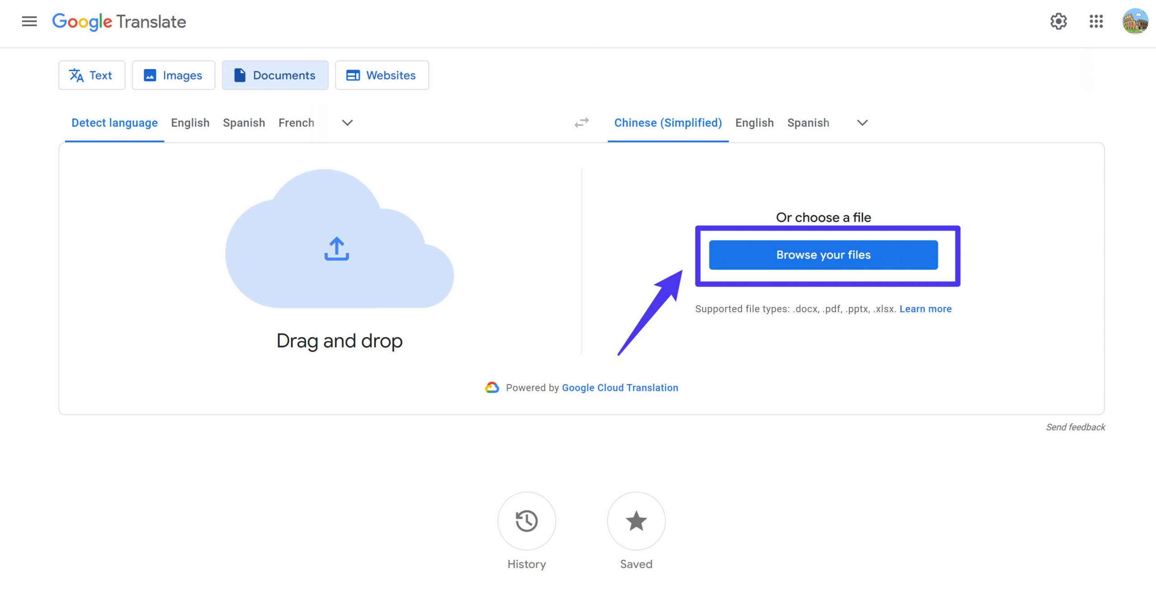Open Google Cloud Translation link
The height and width of the screenshot is (613, 1156).
[x=620, y=388]
